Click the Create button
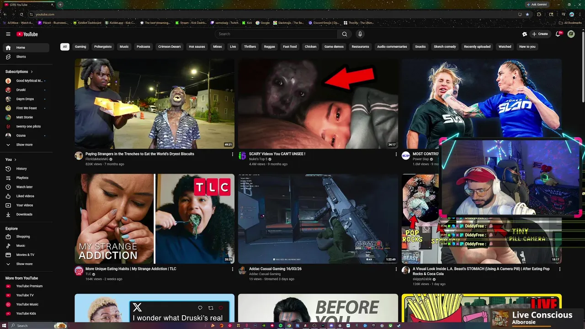The image size is (585, 329). click(x=540, y=34)
